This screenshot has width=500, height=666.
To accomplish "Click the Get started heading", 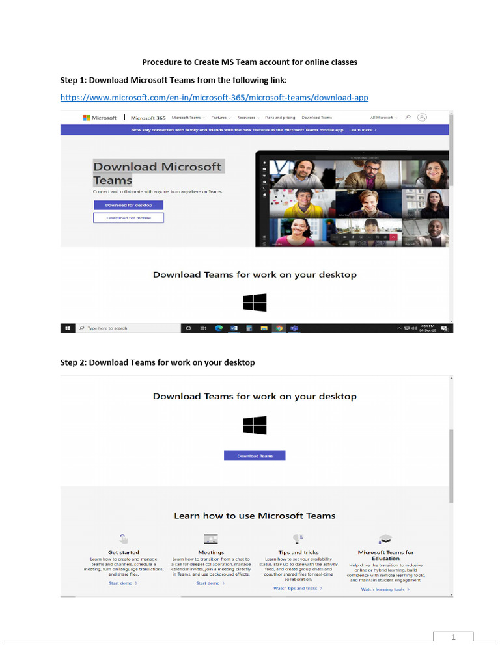I will 123,553.
